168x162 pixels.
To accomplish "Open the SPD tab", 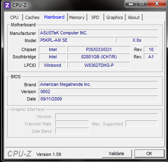I will [x=95, y=17].
